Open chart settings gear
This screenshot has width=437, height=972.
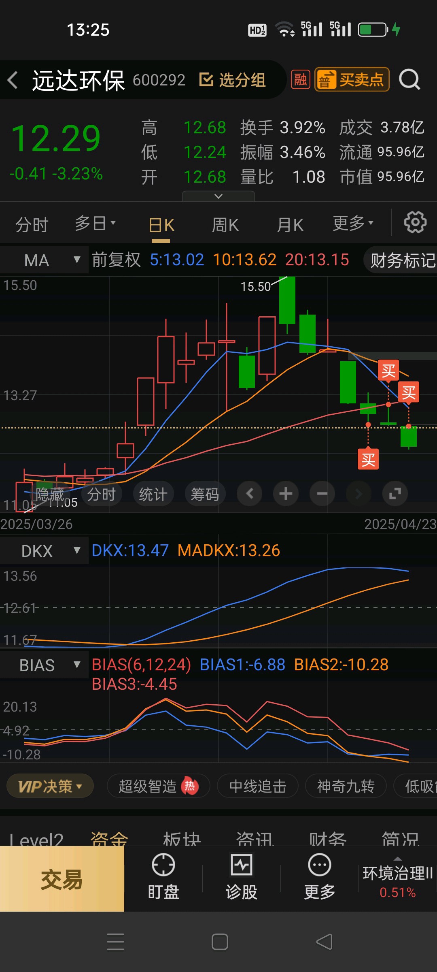pyautogui.click(x=415, y=222)
